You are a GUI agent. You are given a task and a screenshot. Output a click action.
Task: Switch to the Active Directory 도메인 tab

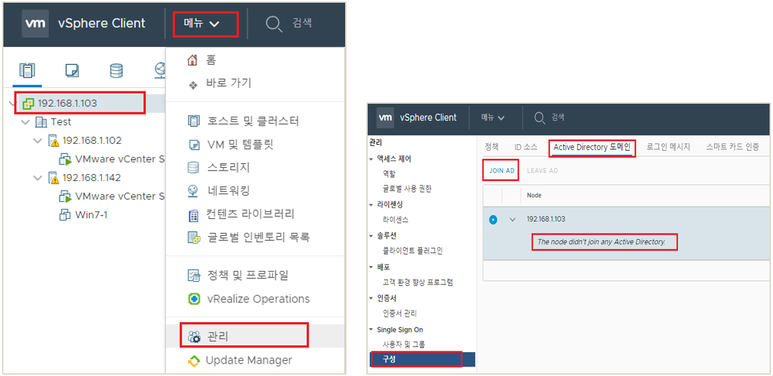tap(592, 147)
